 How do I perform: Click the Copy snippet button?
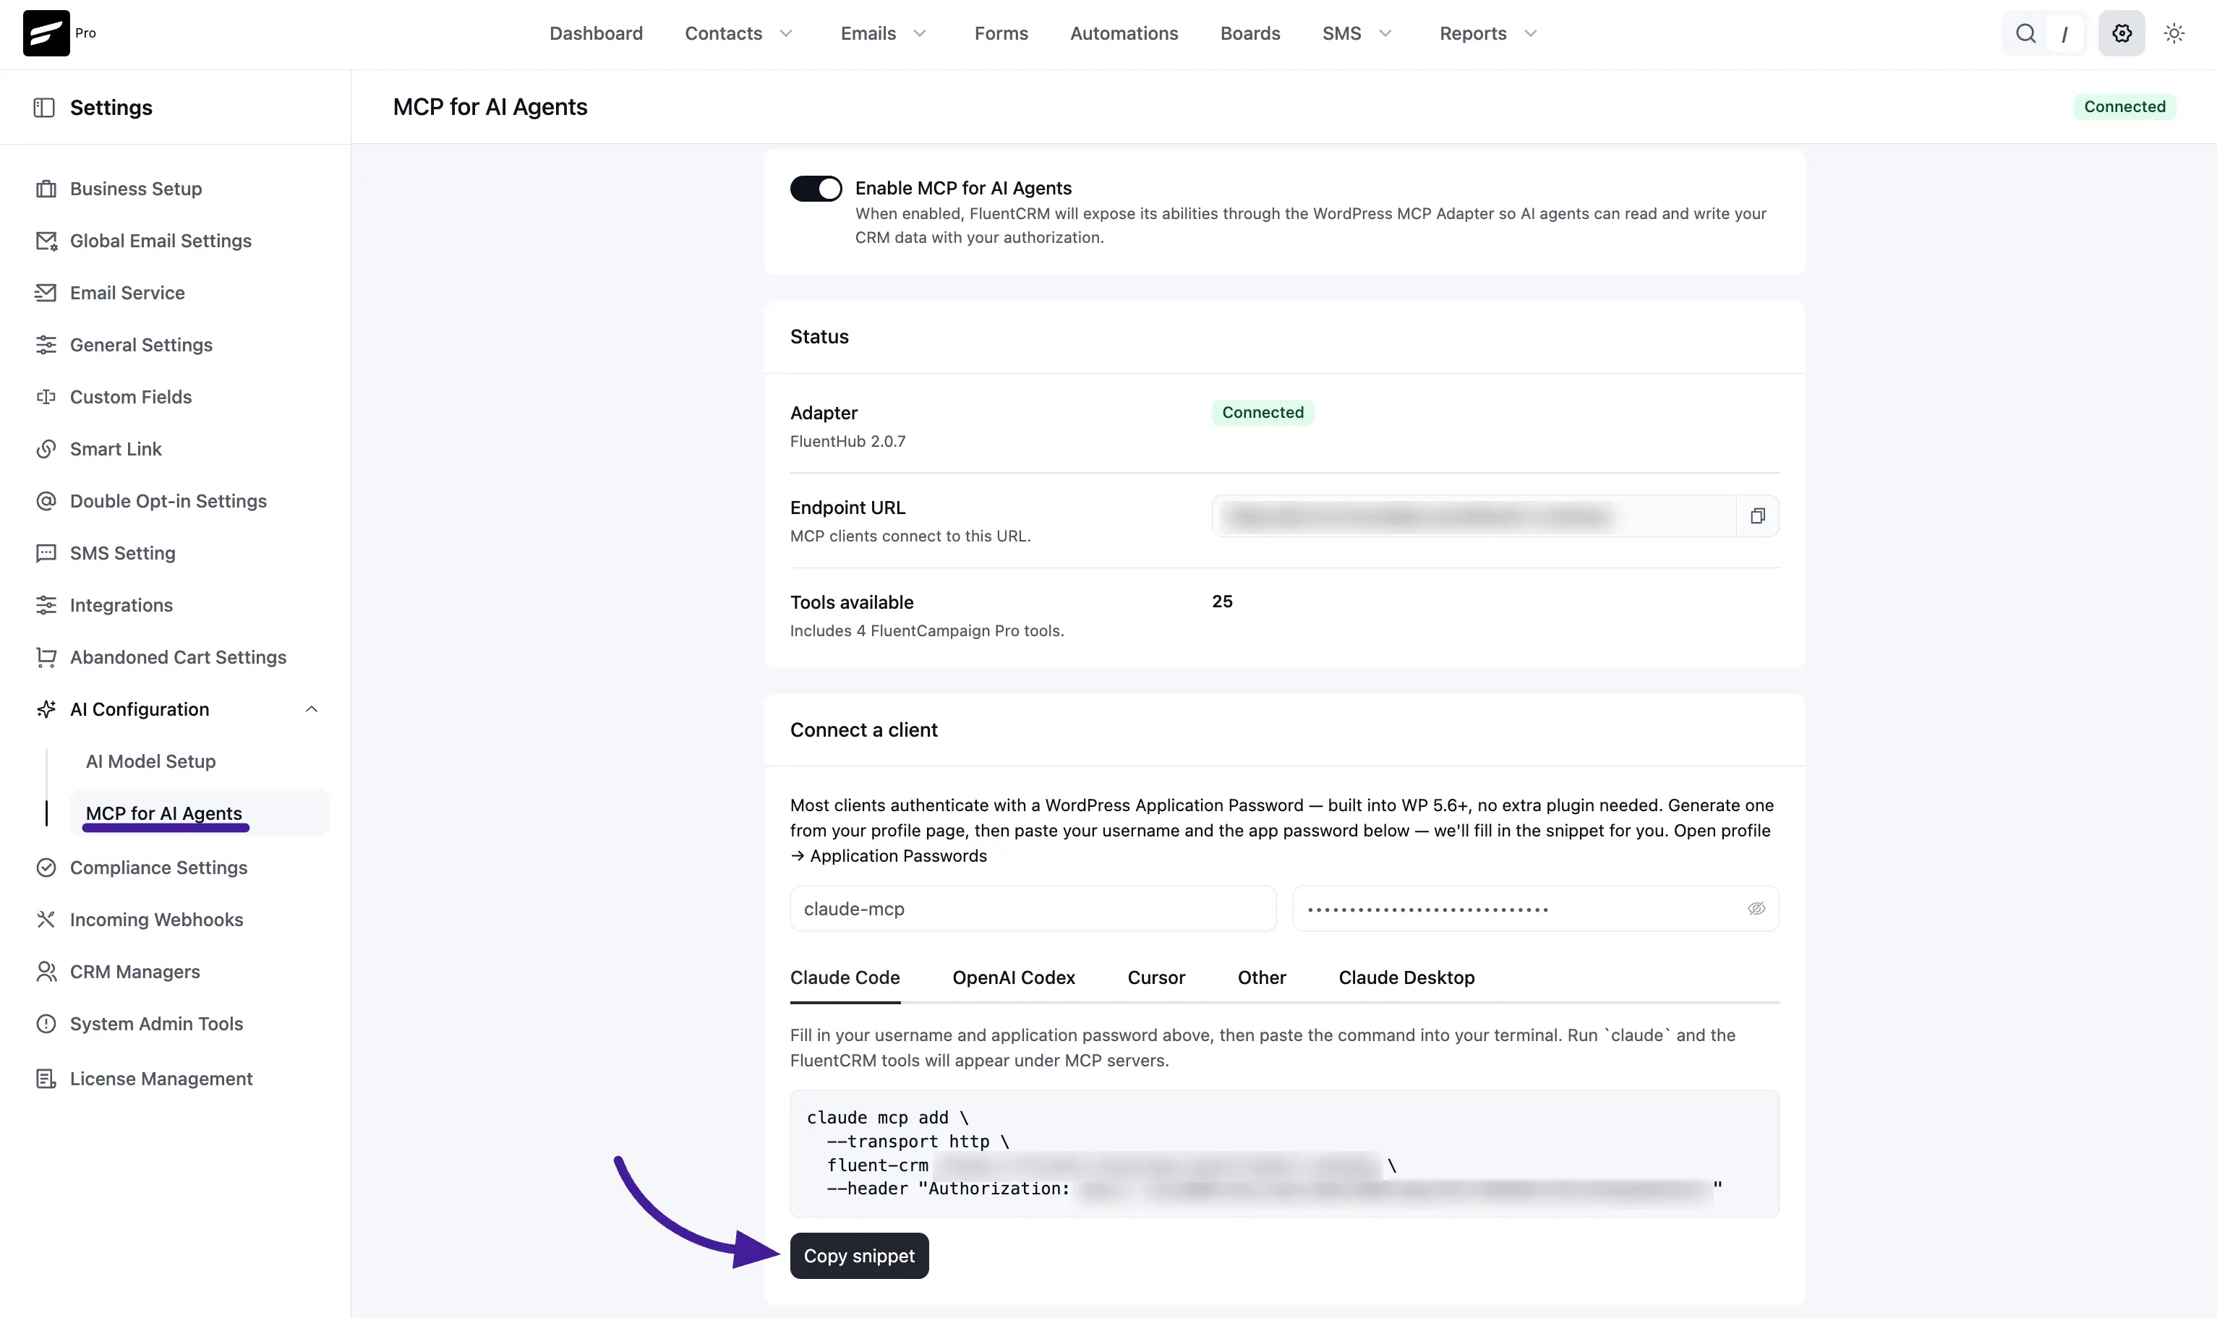tap(859, 1256)
